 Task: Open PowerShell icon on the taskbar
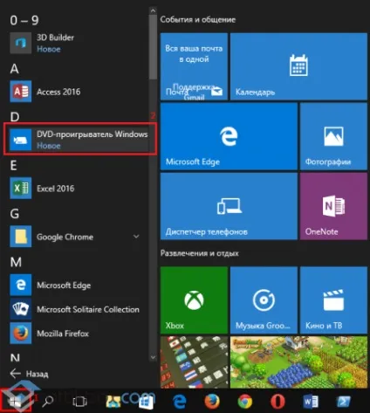click(344, 402)
